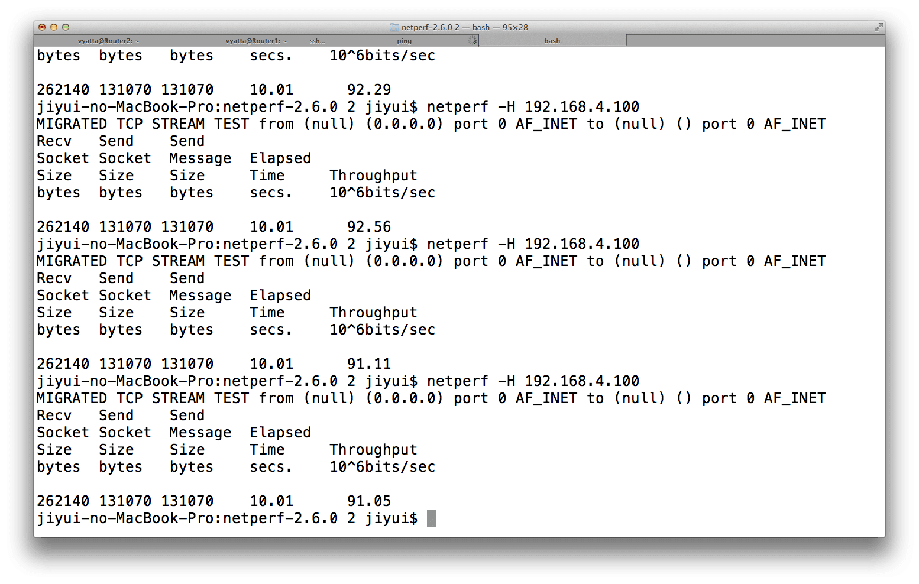Close the terminal window with red button

point(42,27)
